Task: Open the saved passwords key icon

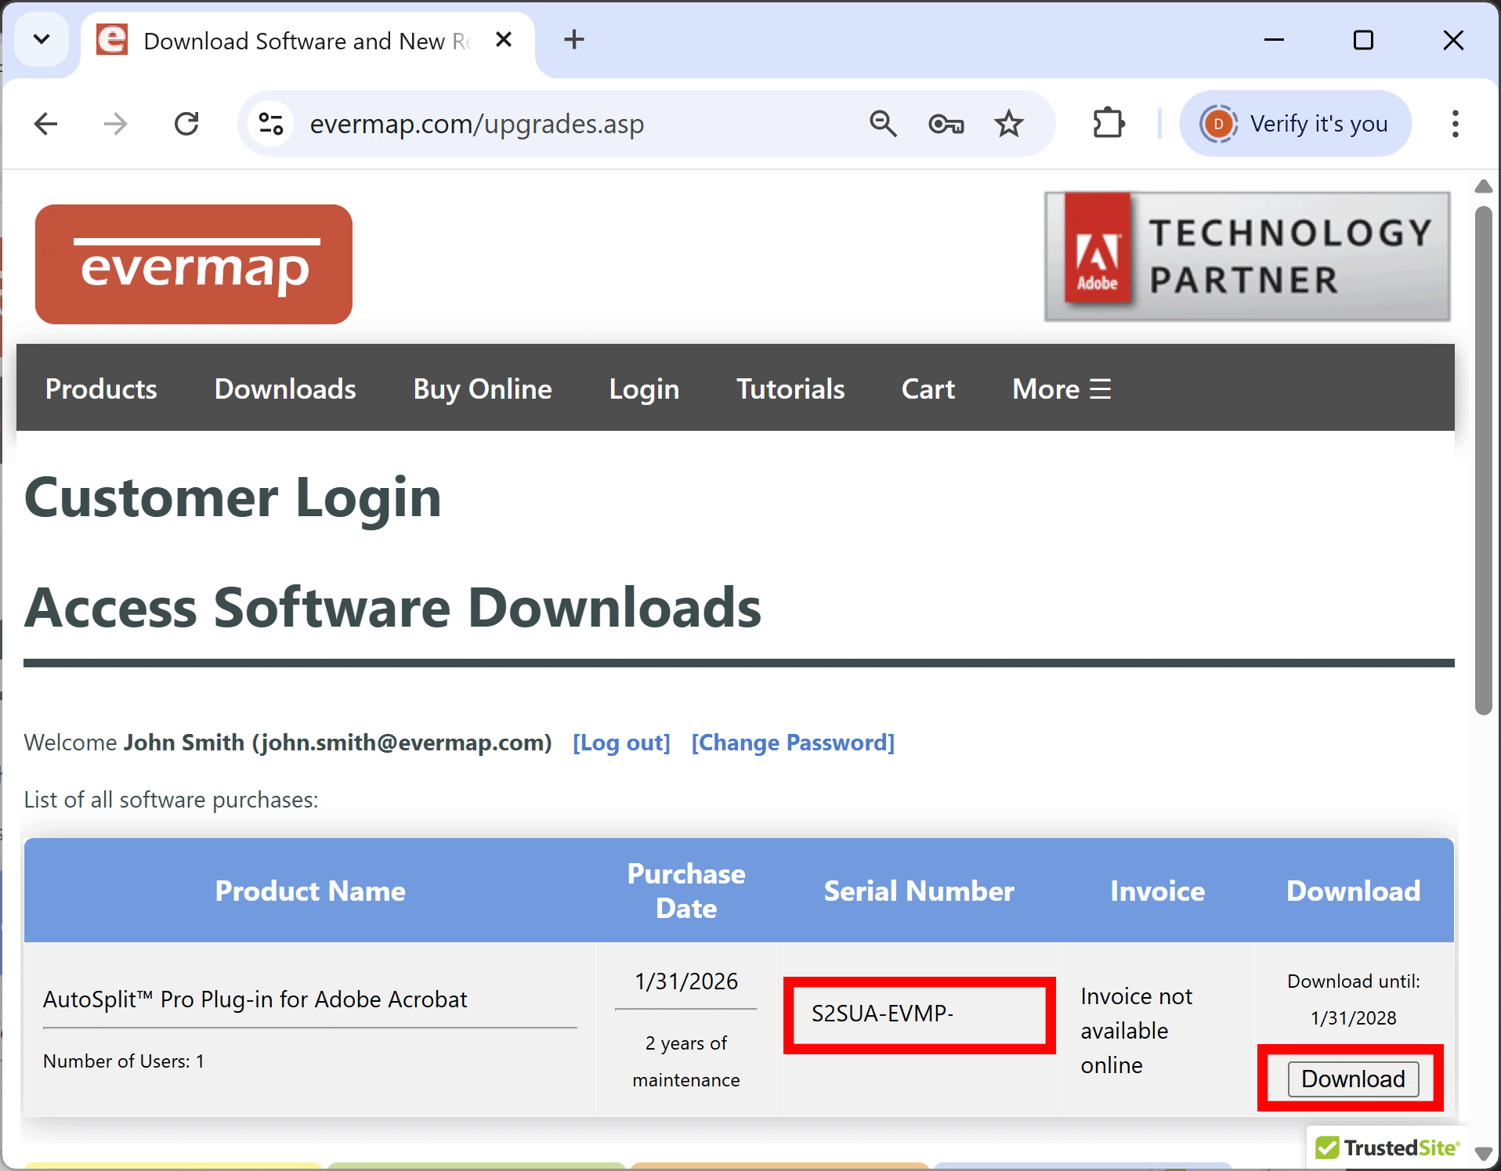Action: [x=946, y=124]
